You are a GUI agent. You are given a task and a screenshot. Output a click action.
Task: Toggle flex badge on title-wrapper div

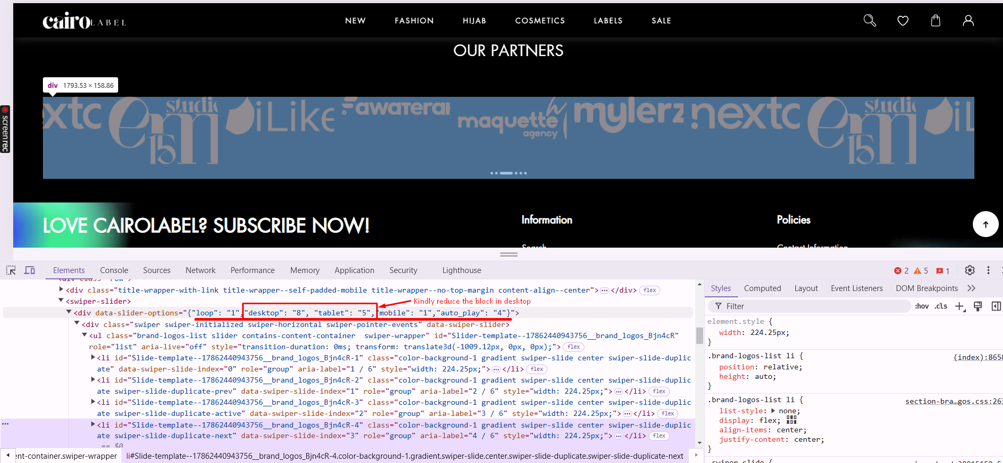(x=650, y=290)
